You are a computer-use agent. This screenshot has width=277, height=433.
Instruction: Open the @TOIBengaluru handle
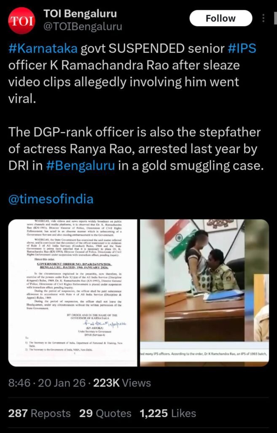[x=83, y=27]
